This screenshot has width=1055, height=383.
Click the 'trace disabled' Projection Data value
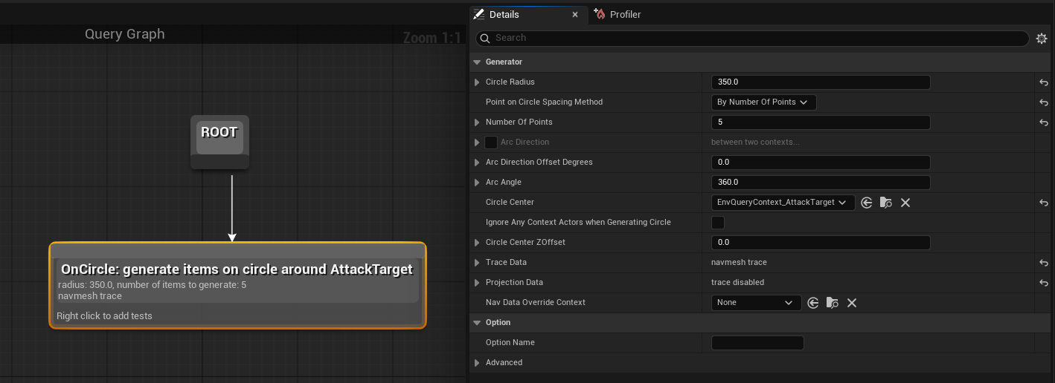pos(737,283)
